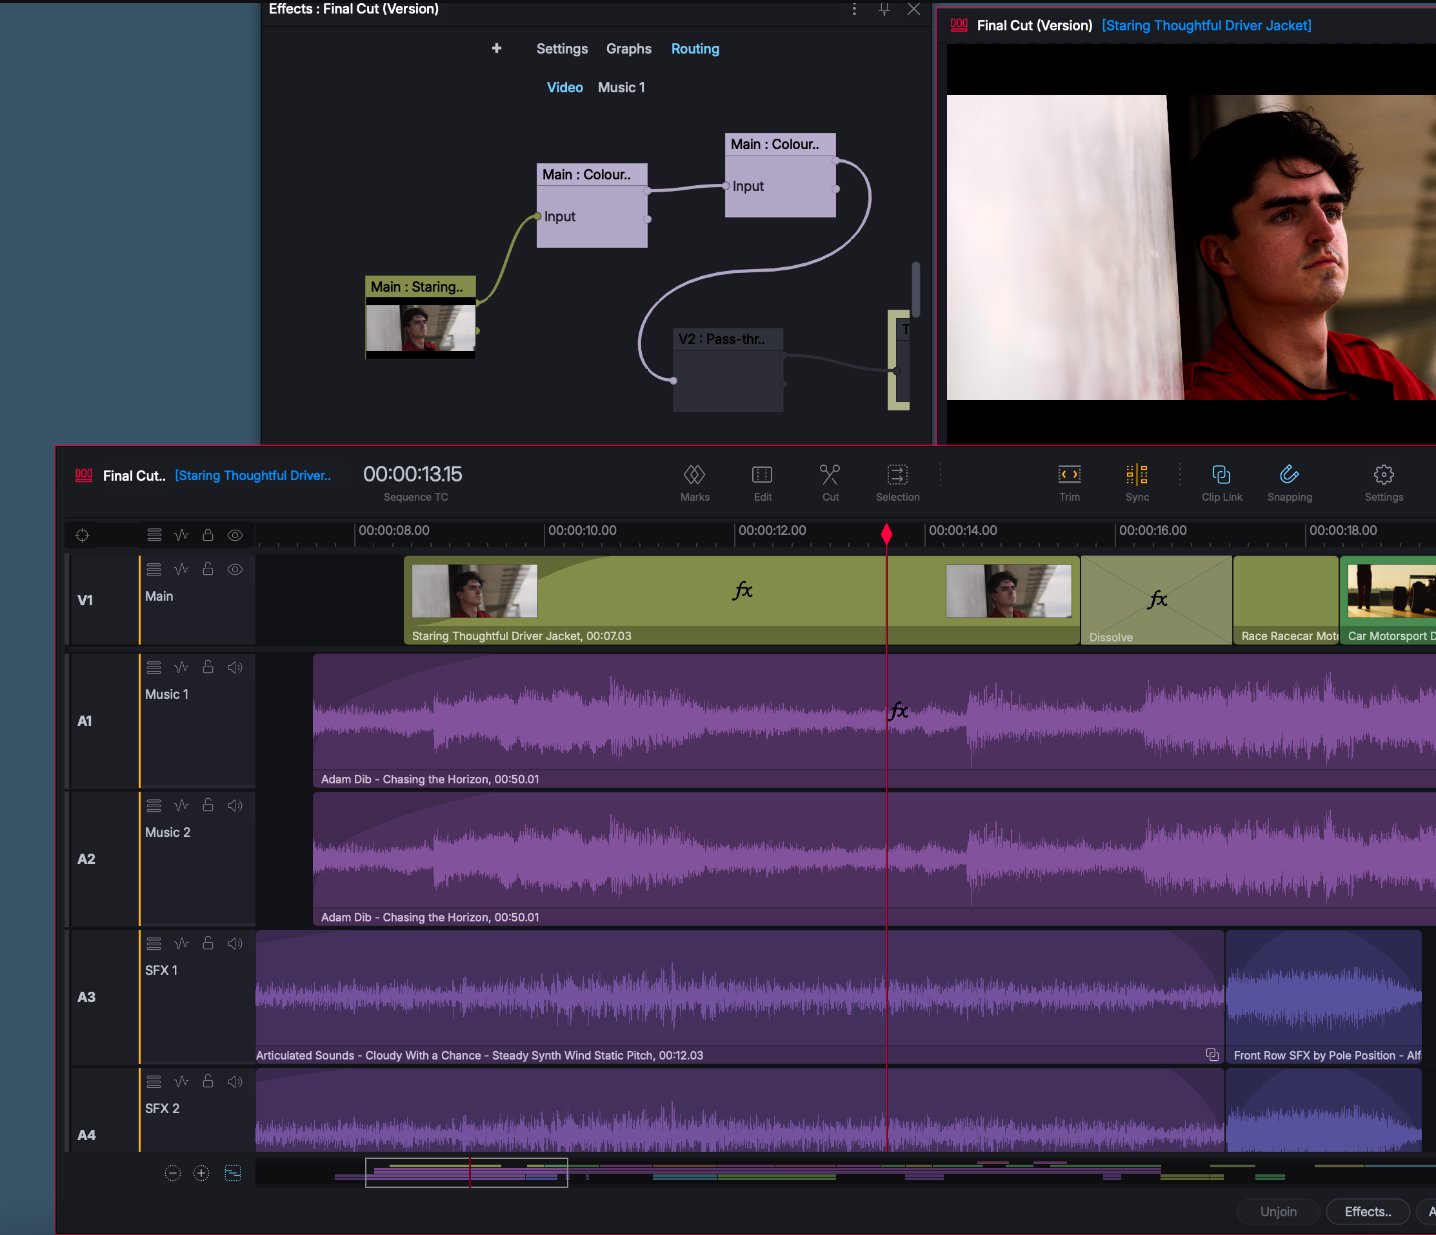Click the Effects.. button at bottom
1436x1235 pixels.
[x=1368, y=1211]
